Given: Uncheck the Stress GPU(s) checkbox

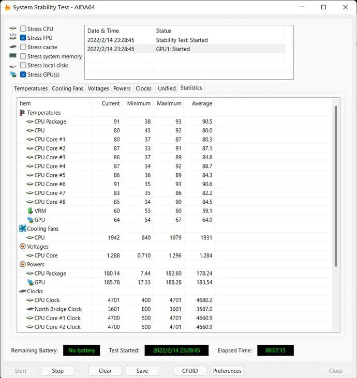Looking at the screenshot, I should coord(23,74).
